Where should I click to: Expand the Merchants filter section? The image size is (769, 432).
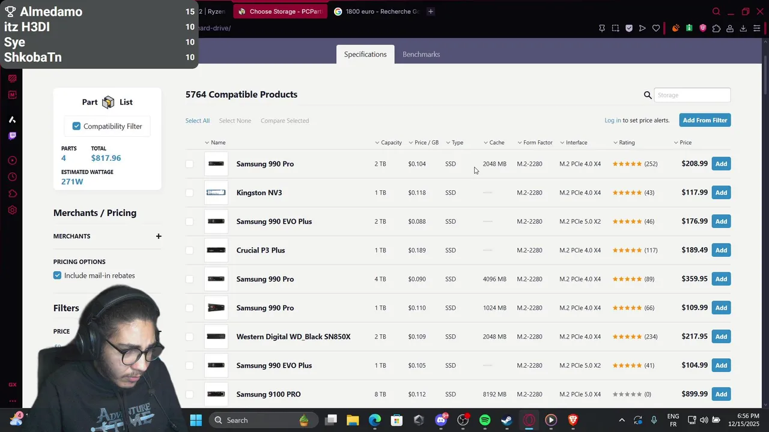coord(159,236)
